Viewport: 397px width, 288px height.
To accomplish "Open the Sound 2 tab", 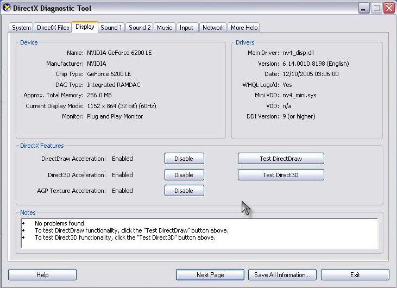I will pyautogui.click(x=140, y=28).
